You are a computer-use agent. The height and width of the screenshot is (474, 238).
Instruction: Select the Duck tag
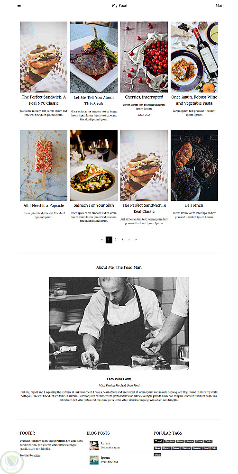point(157,455)
